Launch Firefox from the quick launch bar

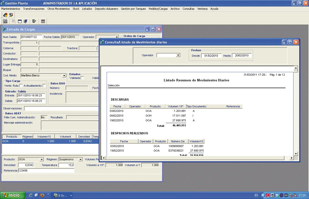[42, 195]
